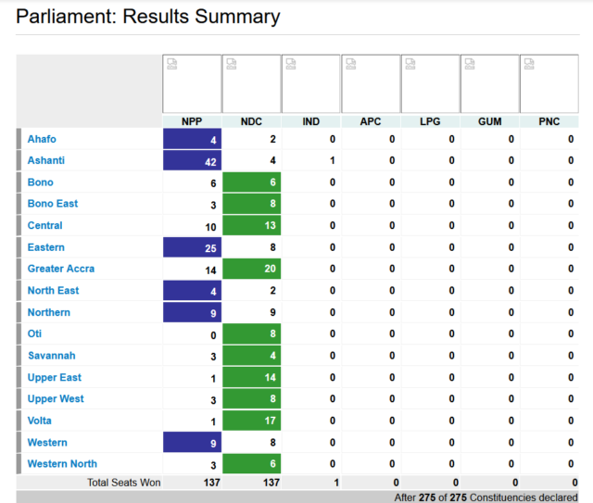
Task: Click the NDC total 137 value
Action: point(271,483)
